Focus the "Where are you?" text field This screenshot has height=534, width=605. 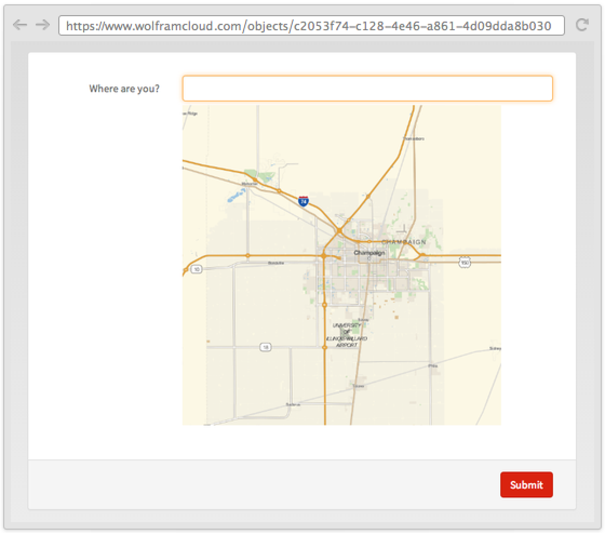point(367,89)
